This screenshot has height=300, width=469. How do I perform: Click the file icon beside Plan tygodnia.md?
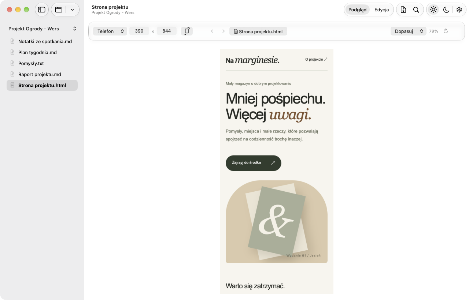pyautogui.click(x=12, y=52)
